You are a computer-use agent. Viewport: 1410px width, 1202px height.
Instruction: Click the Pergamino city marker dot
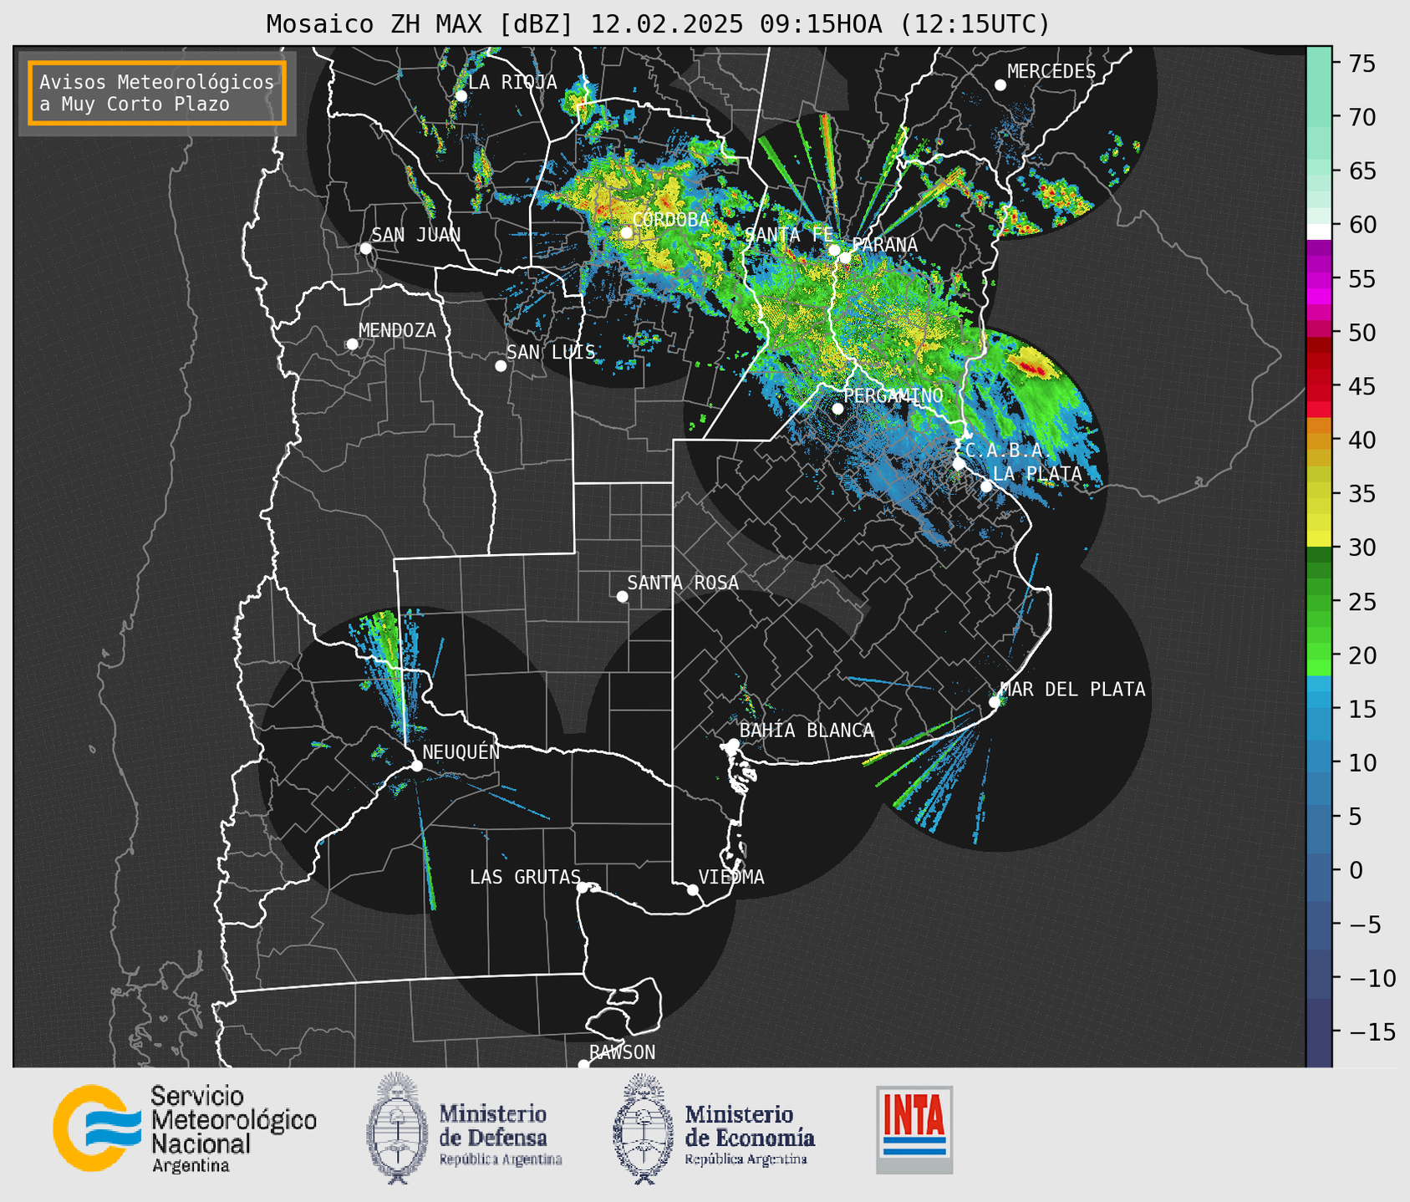pos(837,409)
